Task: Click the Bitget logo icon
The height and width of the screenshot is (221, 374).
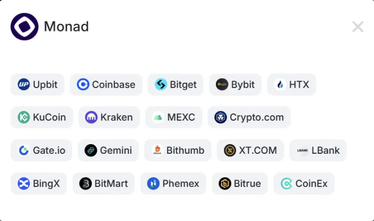Action: coord(161,84)
